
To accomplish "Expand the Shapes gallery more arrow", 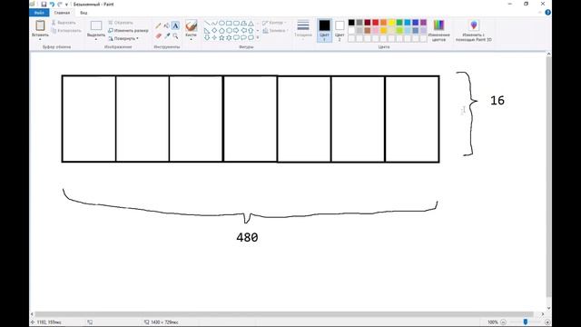I will [258, 38].
